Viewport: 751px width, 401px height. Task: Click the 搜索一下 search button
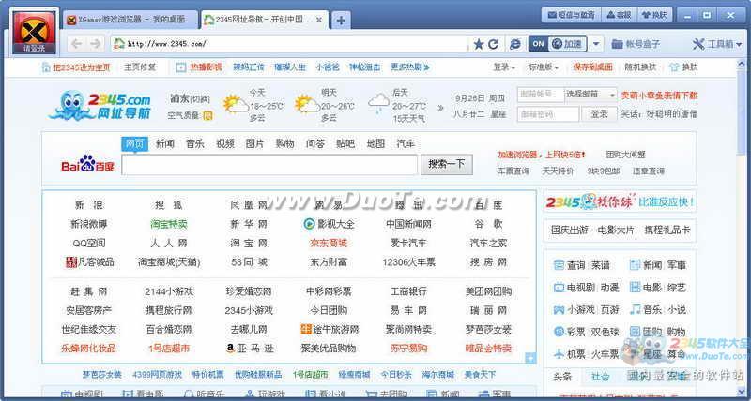pos(447,164)
